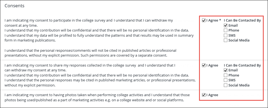Viewport: 268px width, 108px height.
Task: Check Social Media box in first consent
Action: coord(225,40)
